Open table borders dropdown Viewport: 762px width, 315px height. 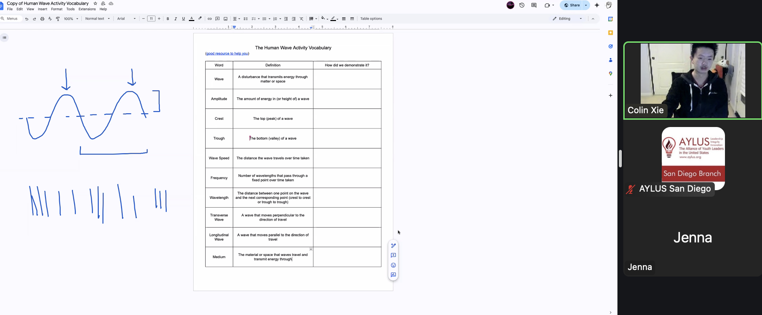[x=313, y=19]
